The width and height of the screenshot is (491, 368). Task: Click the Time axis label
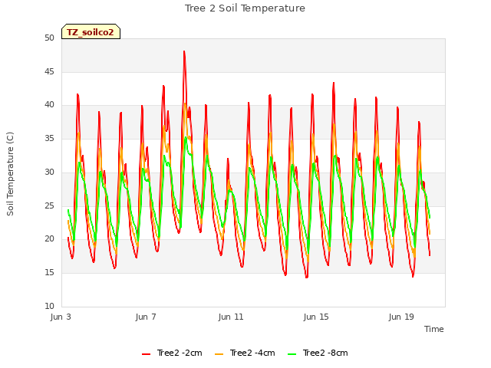[434, 329]
